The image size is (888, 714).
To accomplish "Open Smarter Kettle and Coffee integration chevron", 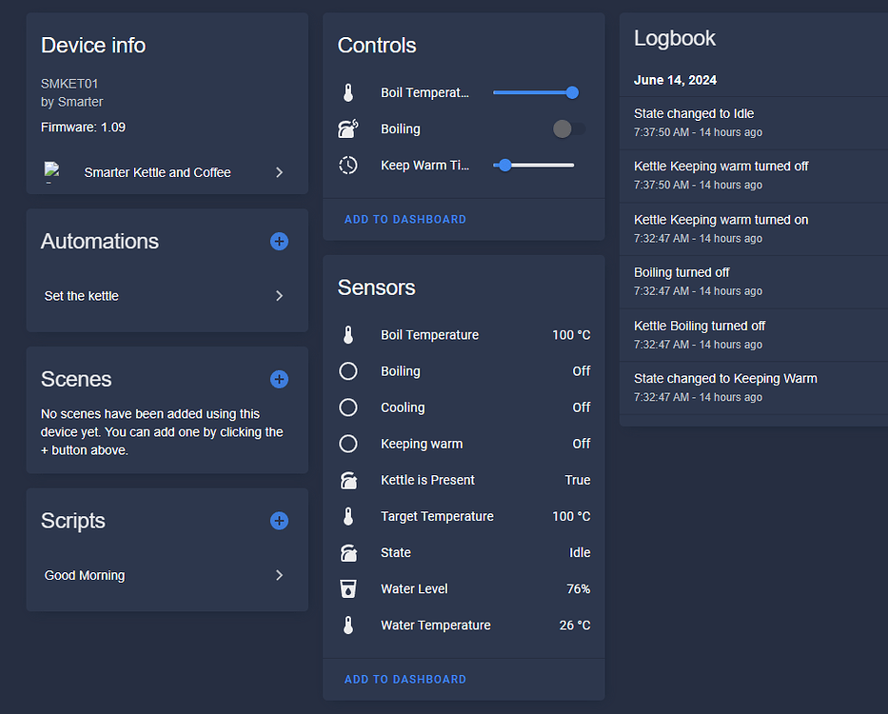I will pos(279,172).
